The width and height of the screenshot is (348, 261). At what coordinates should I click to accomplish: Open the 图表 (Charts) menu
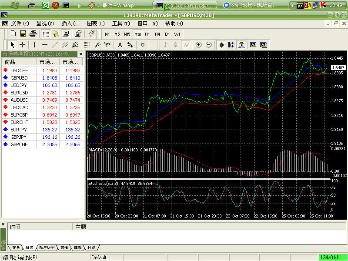[x=95, y=23]
